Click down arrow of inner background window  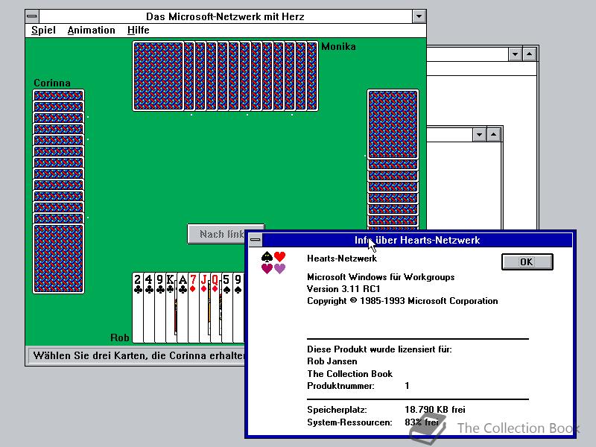479,135
